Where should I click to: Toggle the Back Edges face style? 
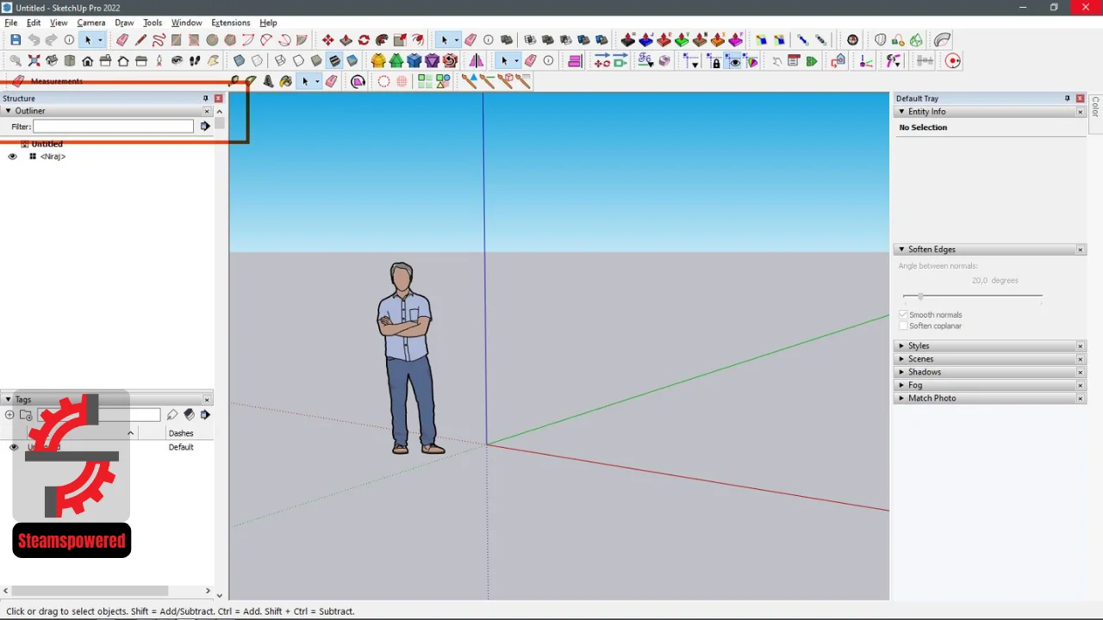(257, 60)
